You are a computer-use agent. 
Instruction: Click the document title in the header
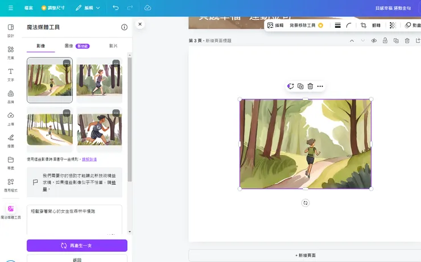click(x=393, y=8)
